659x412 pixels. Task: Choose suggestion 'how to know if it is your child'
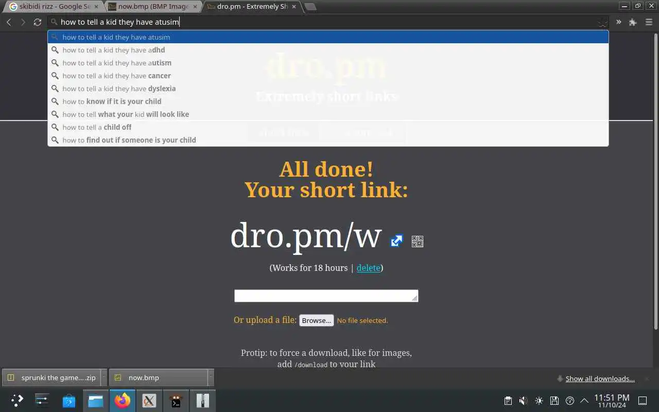328,101
